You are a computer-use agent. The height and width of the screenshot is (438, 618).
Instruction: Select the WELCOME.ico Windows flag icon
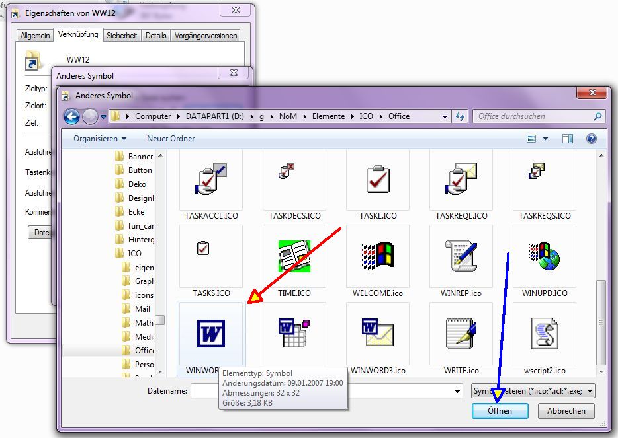(378, 262)
